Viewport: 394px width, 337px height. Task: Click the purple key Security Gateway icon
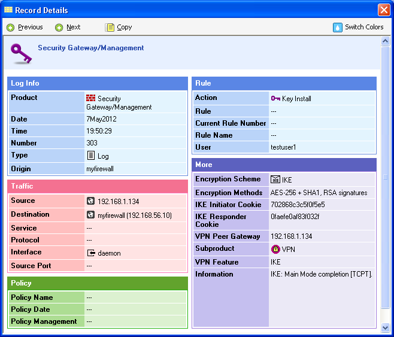click(x=21, y=53)
